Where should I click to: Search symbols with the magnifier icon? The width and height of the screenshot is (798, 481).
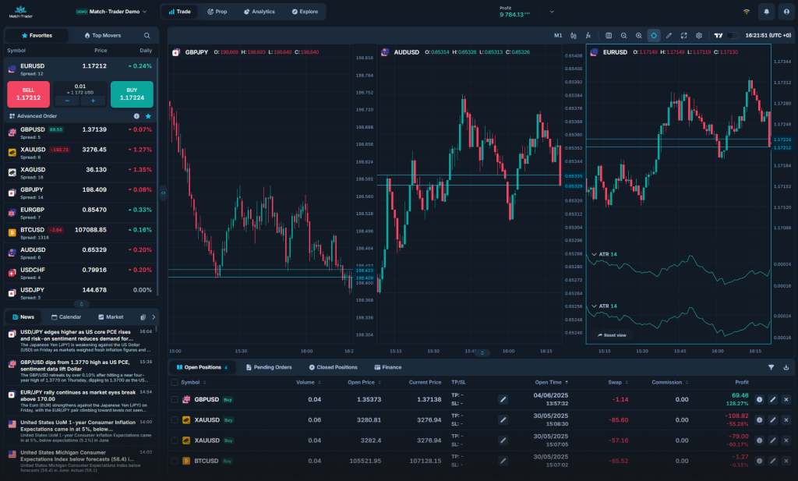click(x=147, y=36)
